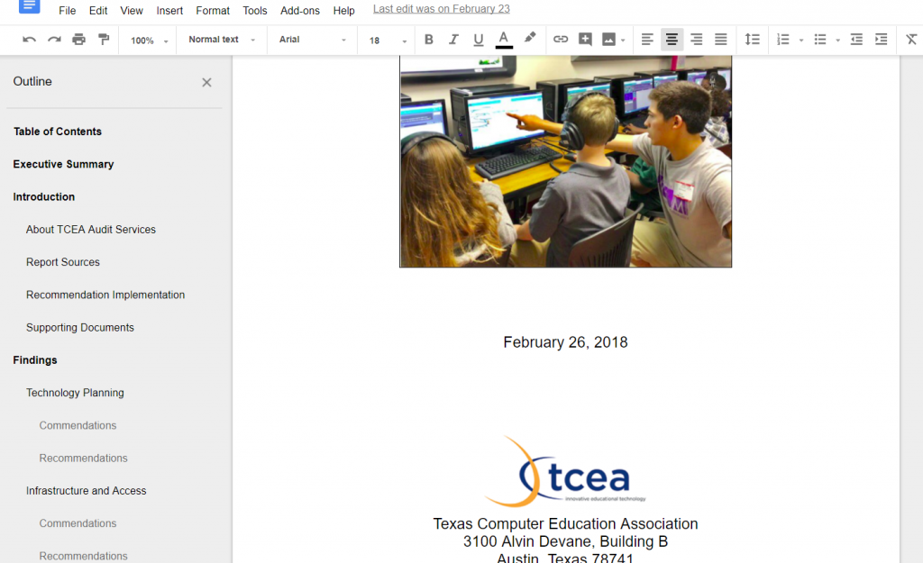This screenshot has height=563, width=923.
Task: Click the Redo icon
Action: [54, 40]
